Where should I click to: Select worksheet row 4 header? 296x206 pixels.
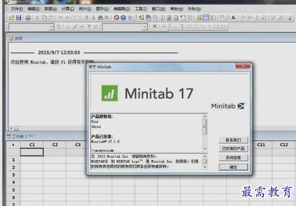click(x=13, y=182)
